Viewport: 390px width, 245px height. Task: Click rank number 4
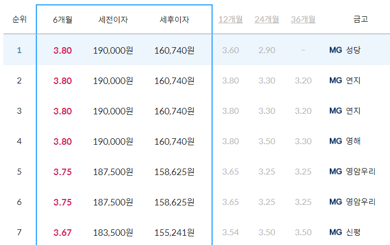pos(19,141)
